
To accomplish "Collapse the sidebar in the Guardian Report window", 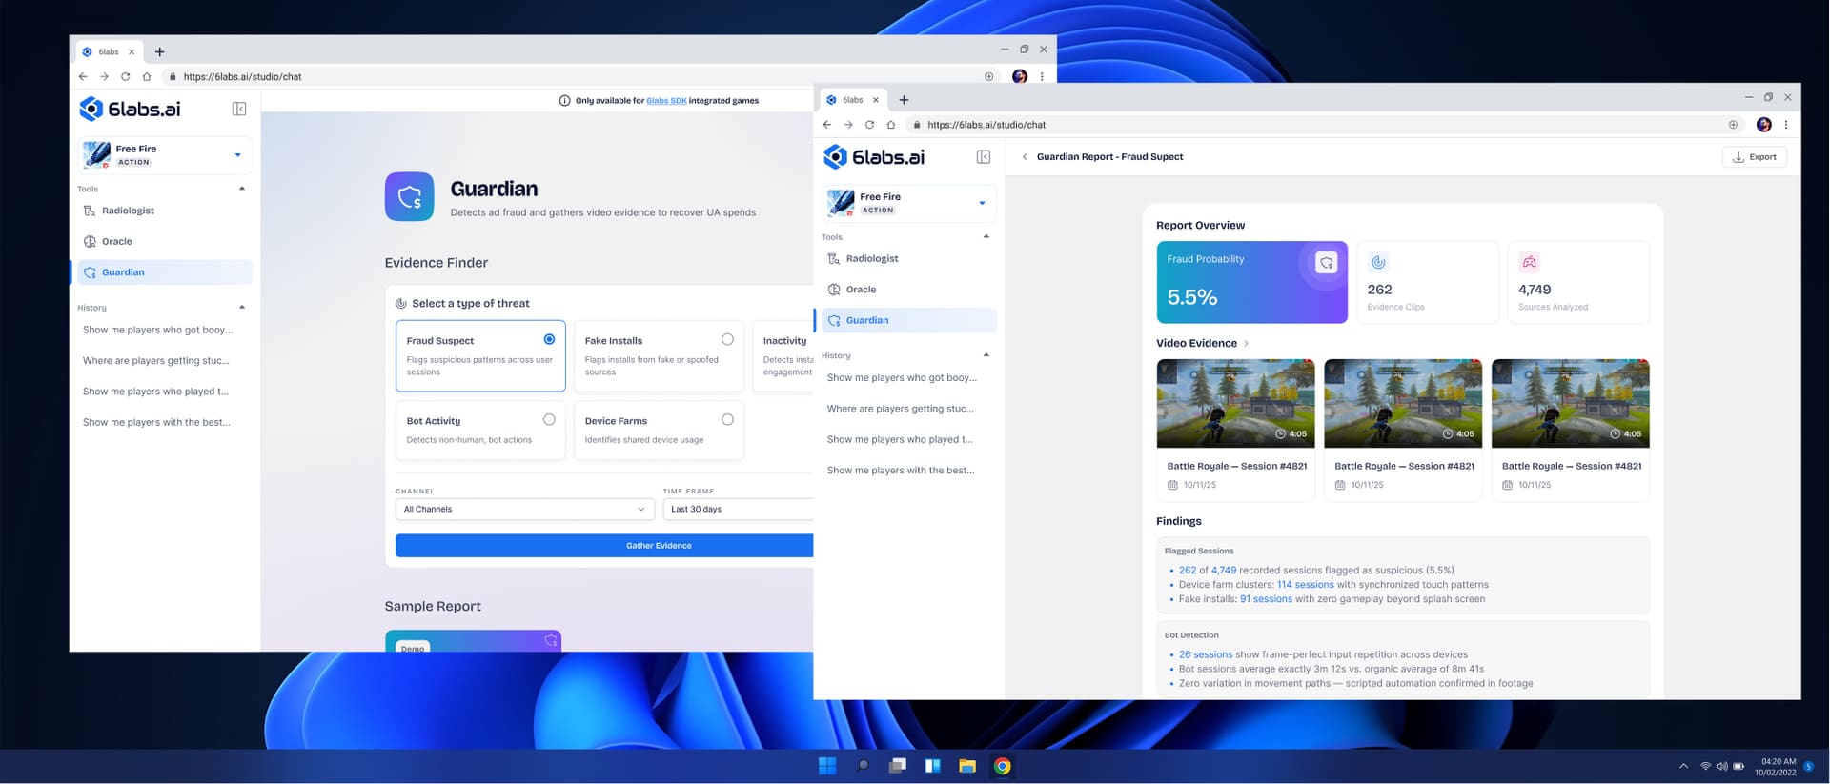I will coord(984,157).
